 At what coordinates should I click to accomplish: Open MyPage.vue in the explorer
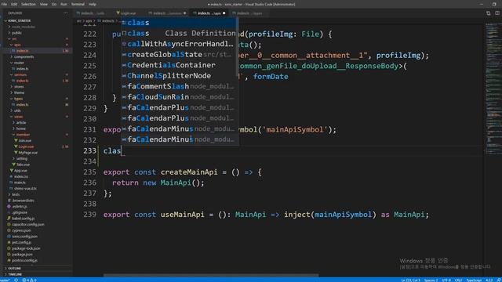click(28, 153)
